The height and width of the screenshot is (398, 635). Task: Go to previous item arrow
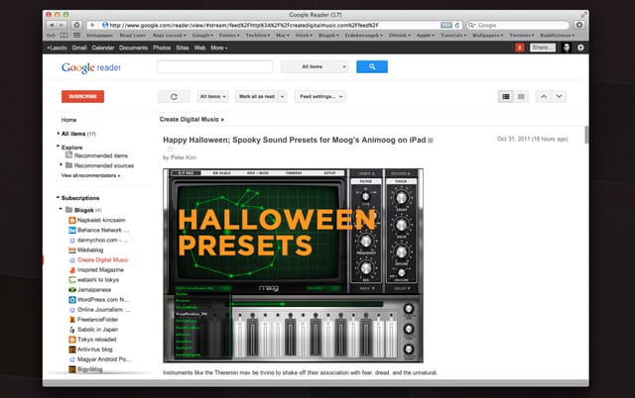click(x=544, y=97)
